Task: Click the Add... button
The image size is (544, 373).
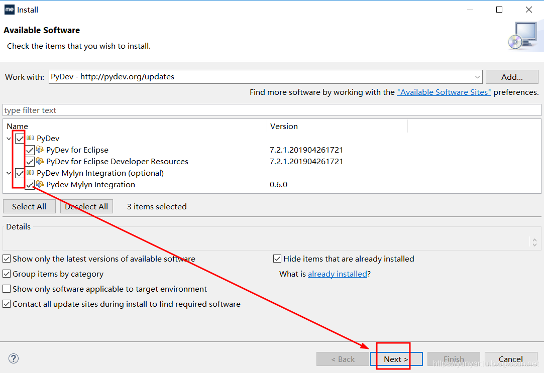Action: pyautogui.click(x=512, y=77)
